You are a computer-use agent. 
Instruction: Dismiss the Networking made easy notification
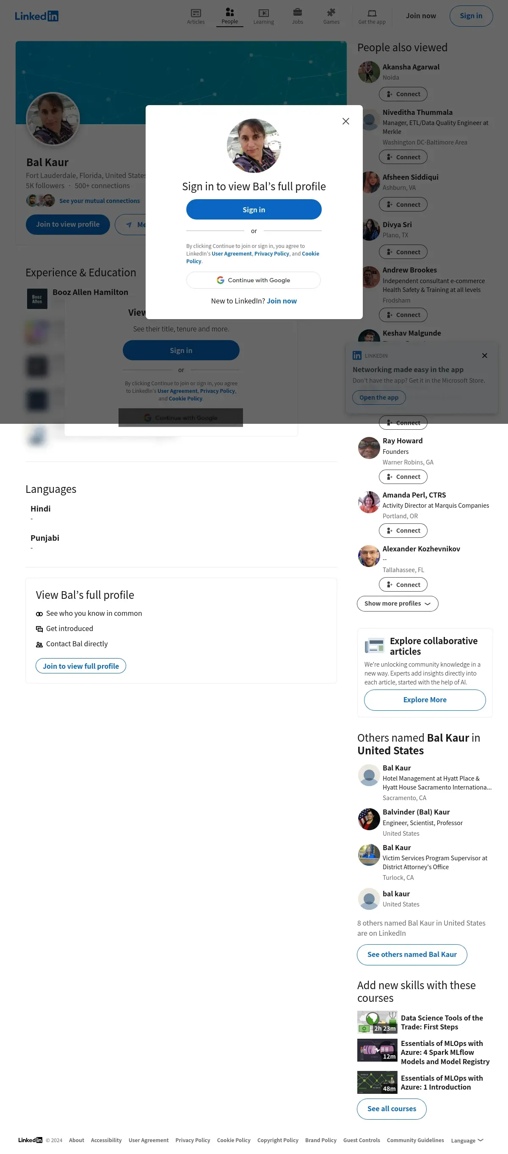point(484,356)
